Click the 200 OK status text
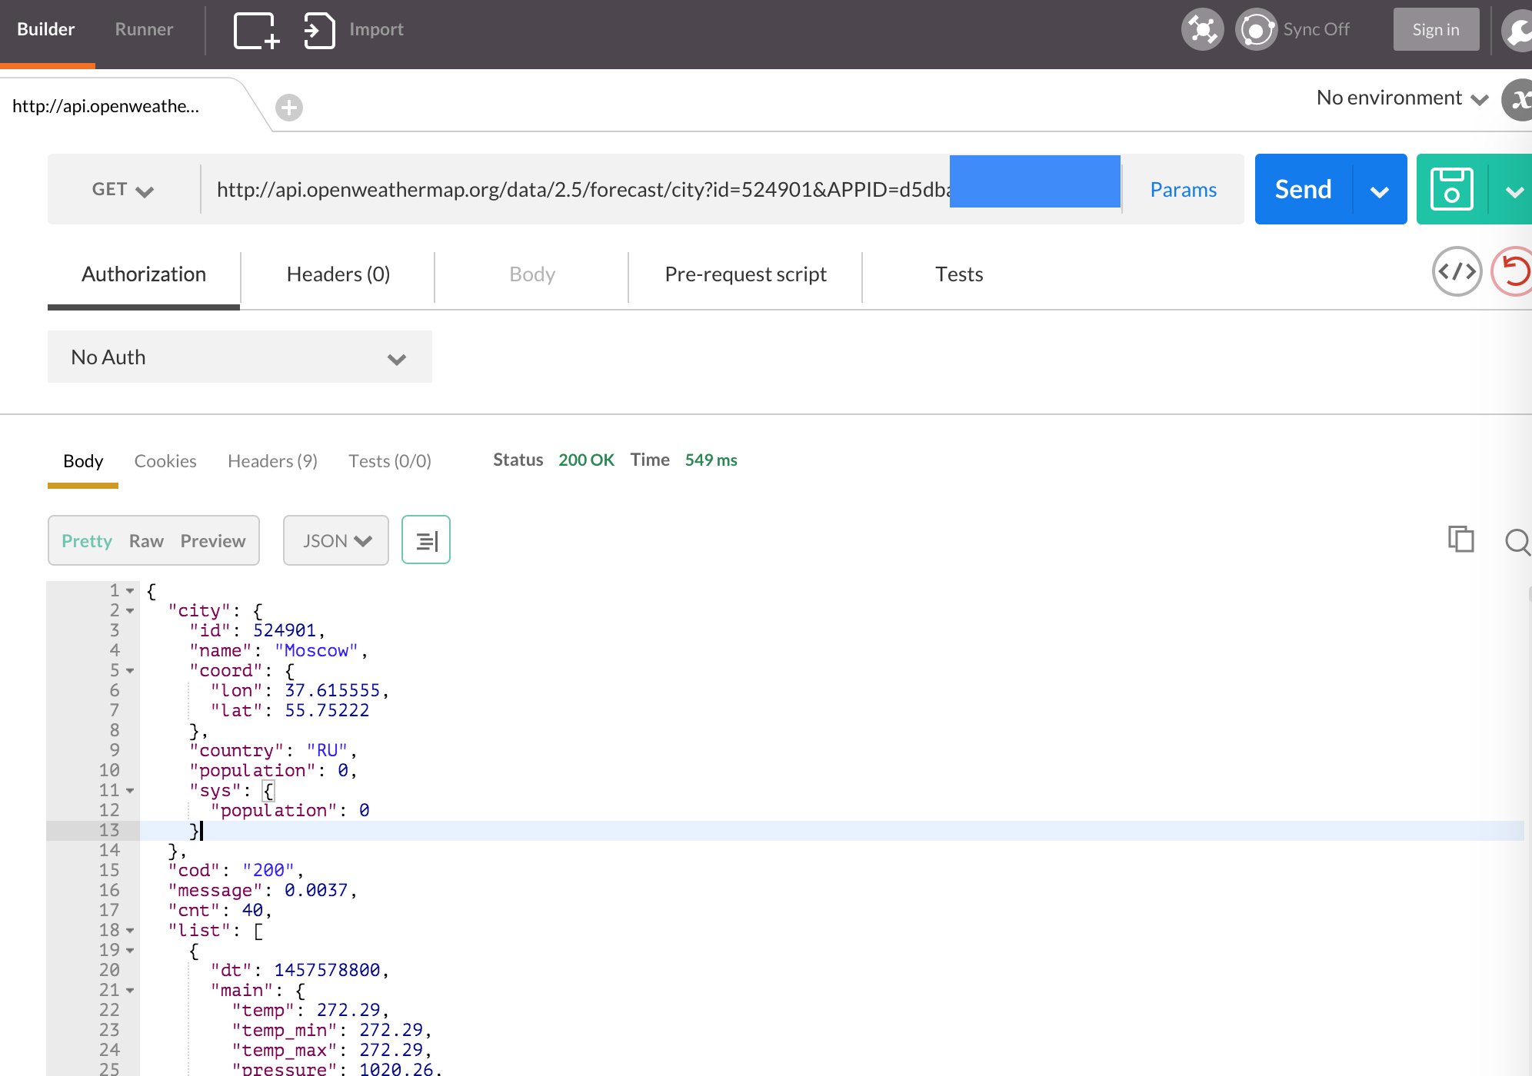Viewport: 1532px width, 1076px height. 586,460
